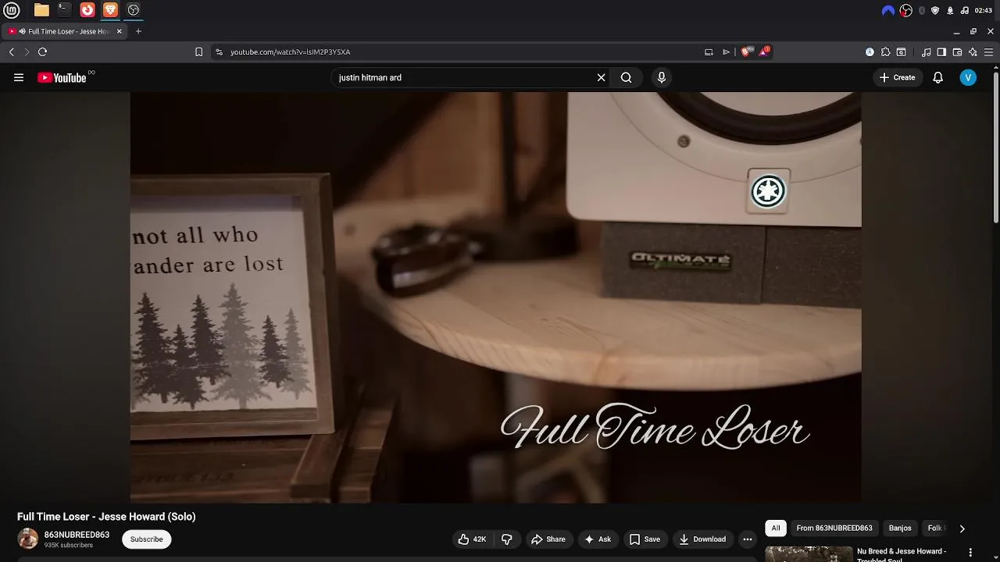This screenshot has width=1000, height=562.
Task: Focus the YouTube search field
Action: tap(465, 77)
